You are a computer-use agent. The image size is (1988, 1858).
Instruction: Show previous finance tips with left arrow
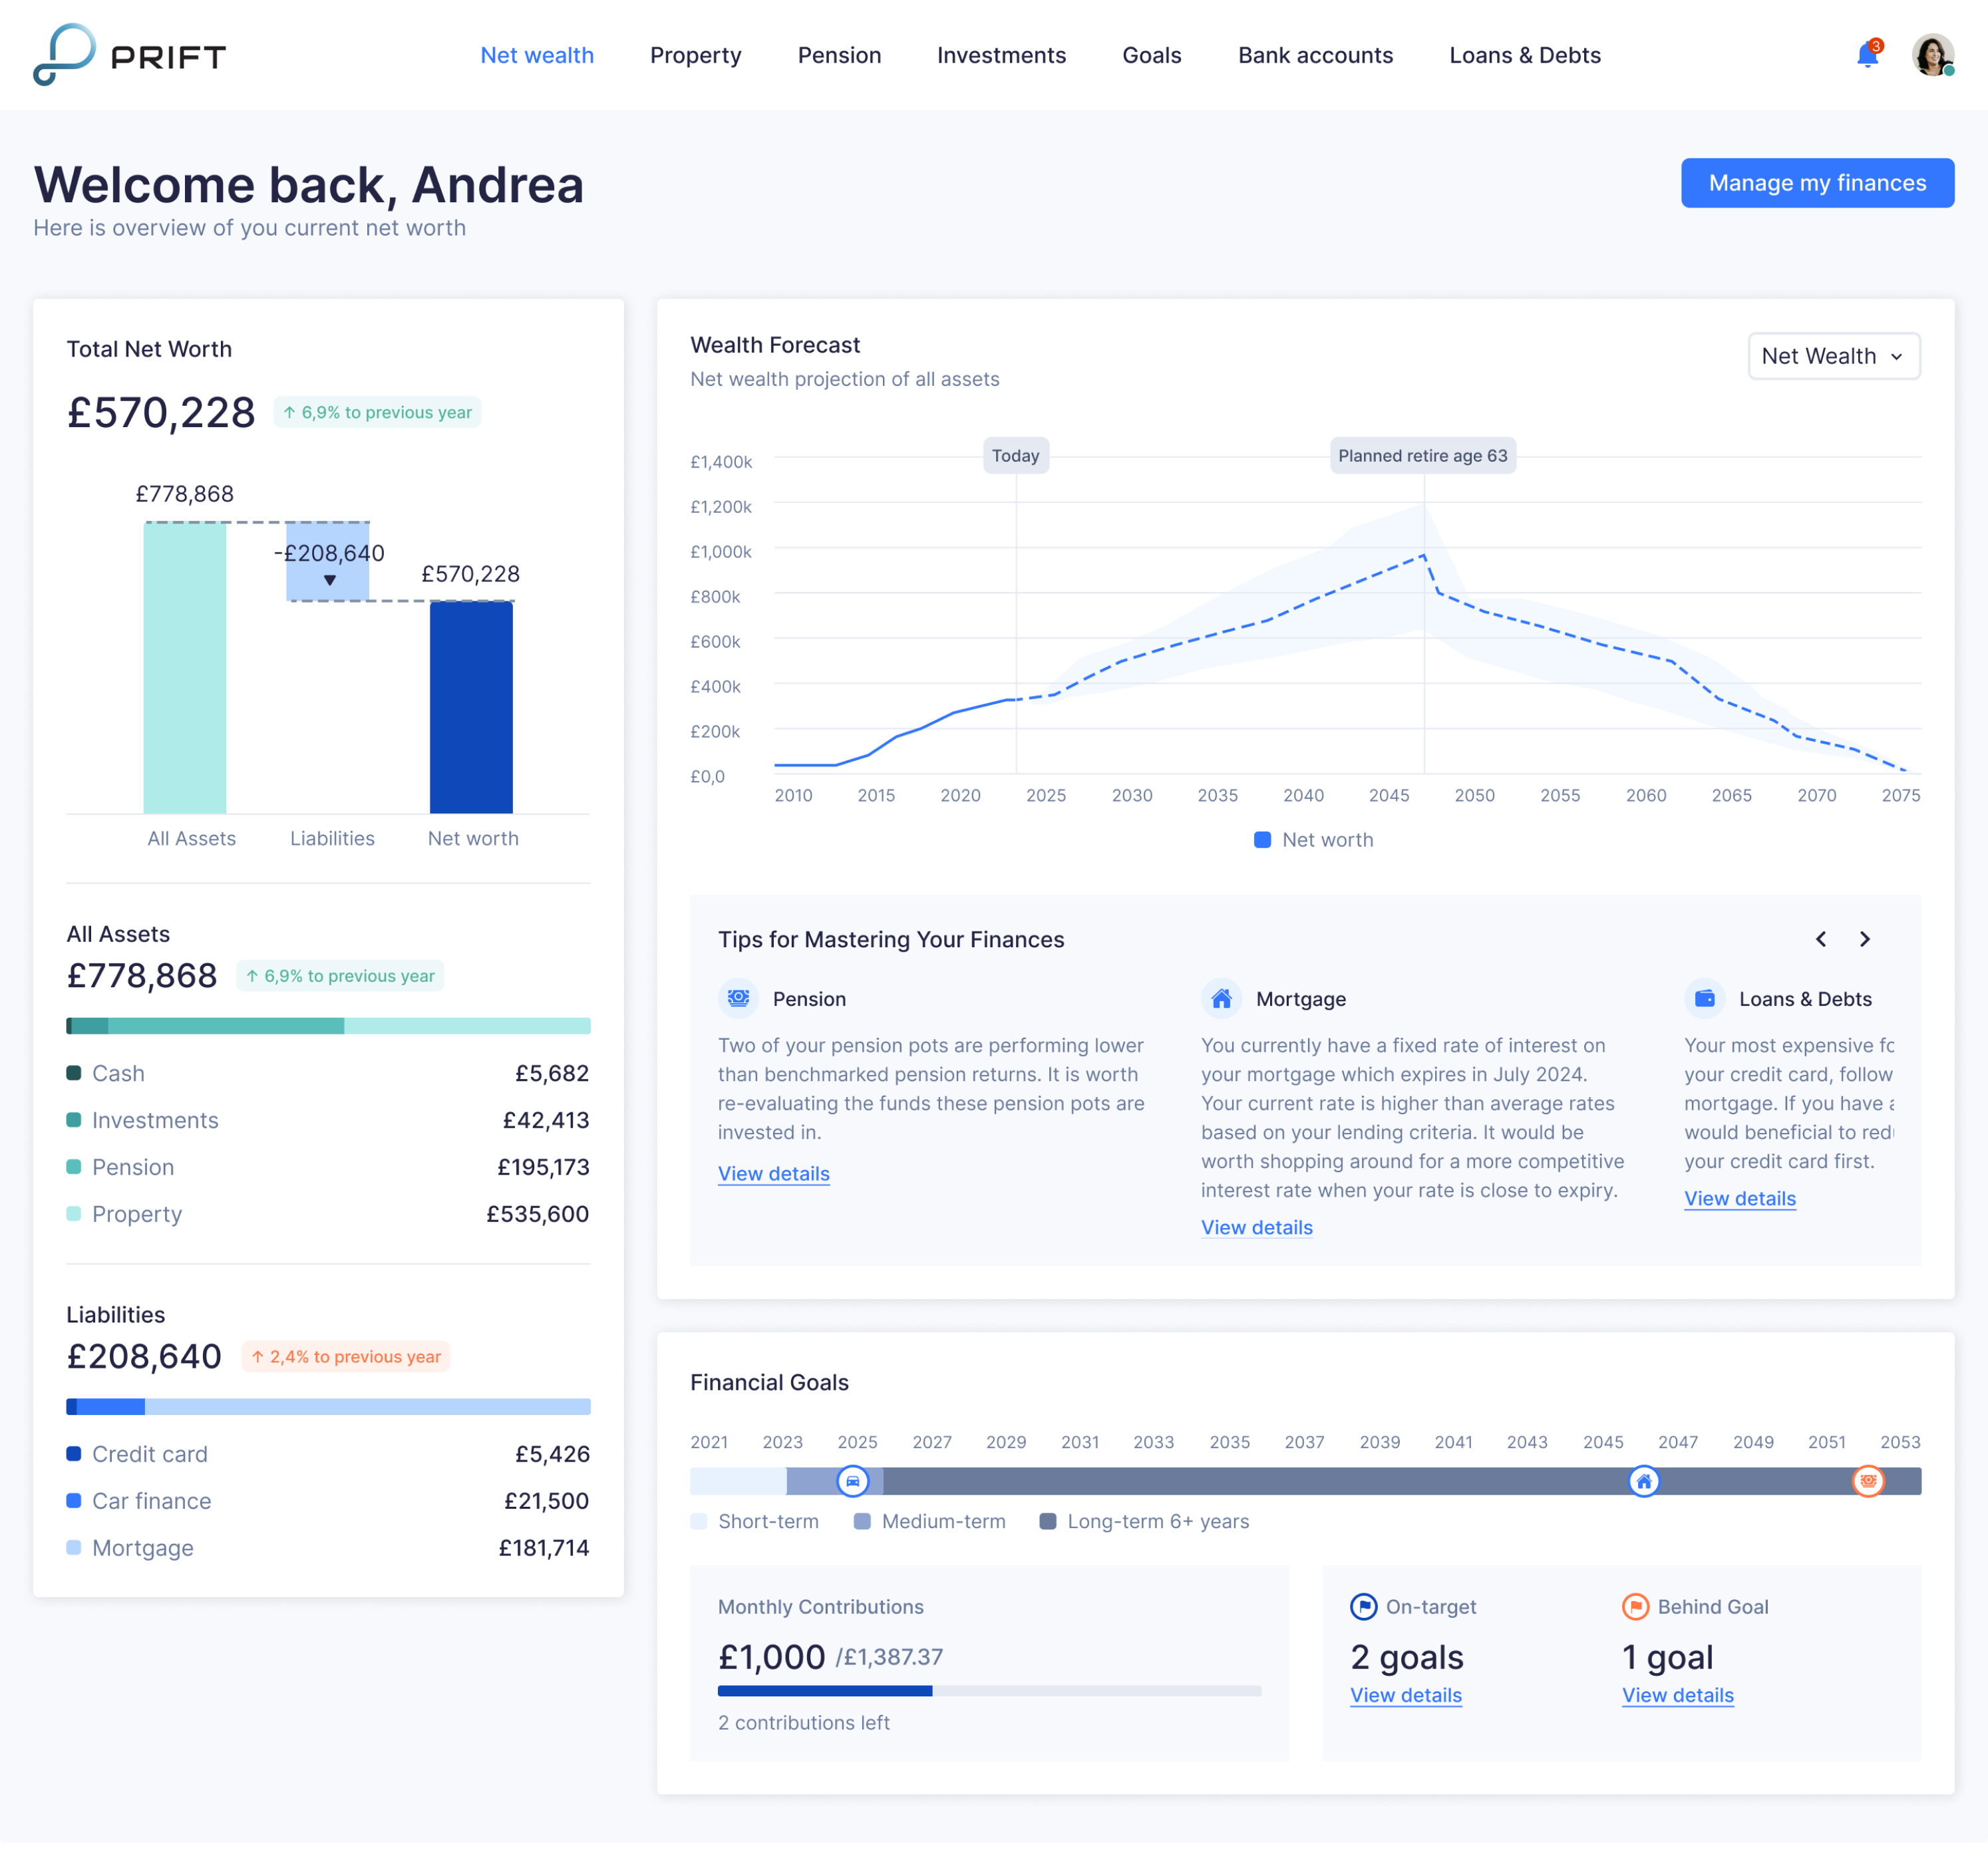click(1821, 939)
